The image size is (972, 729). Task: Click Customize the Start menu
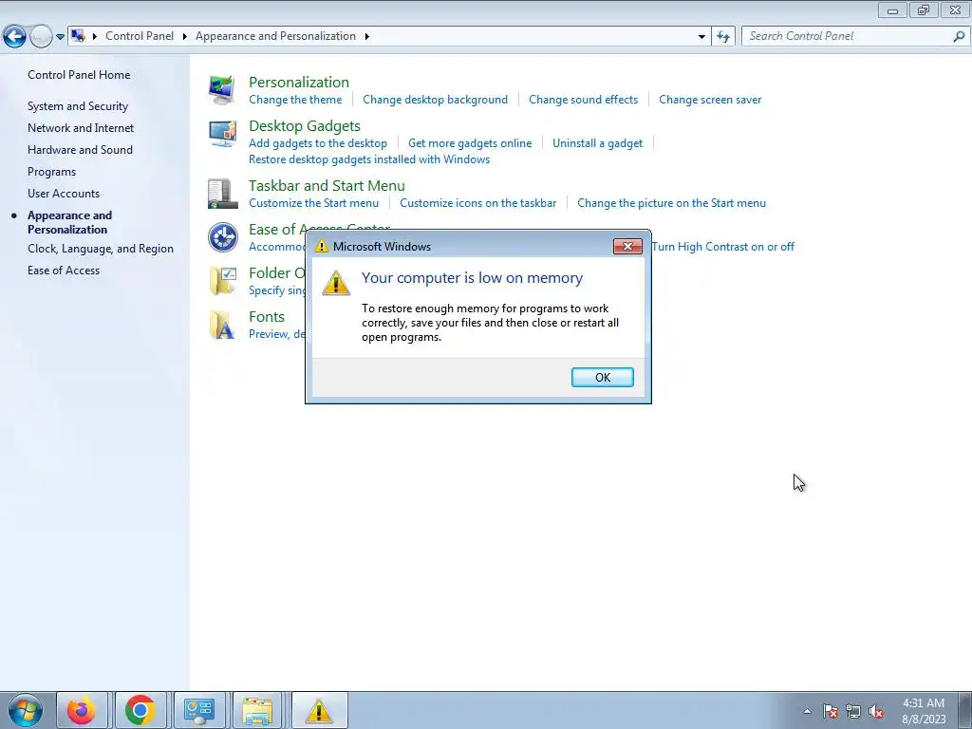[313, 203]
